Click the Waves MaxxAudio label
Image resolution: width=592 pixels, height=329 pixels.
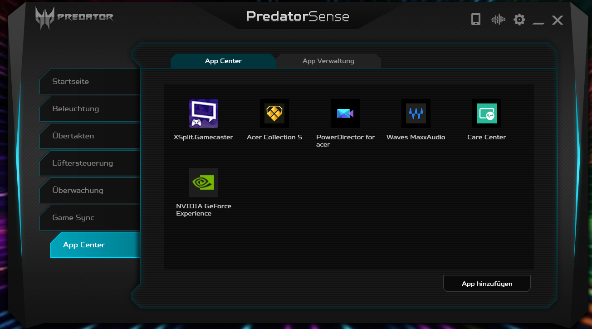(416, 137)
